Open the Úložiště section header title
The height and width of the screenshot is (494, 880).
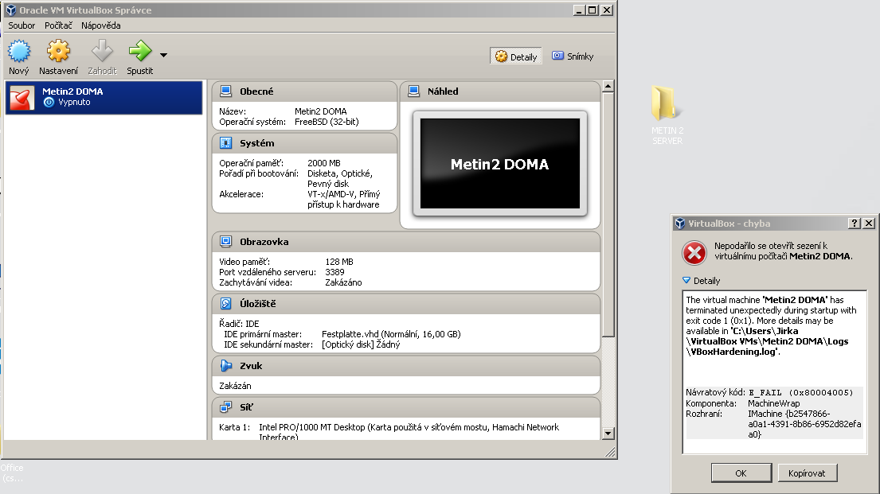pyautogui.click(x=257, y=303)
